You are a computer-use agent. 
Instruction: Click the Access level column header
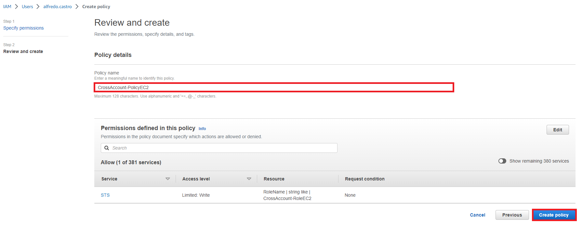click(x=196, y=179)
